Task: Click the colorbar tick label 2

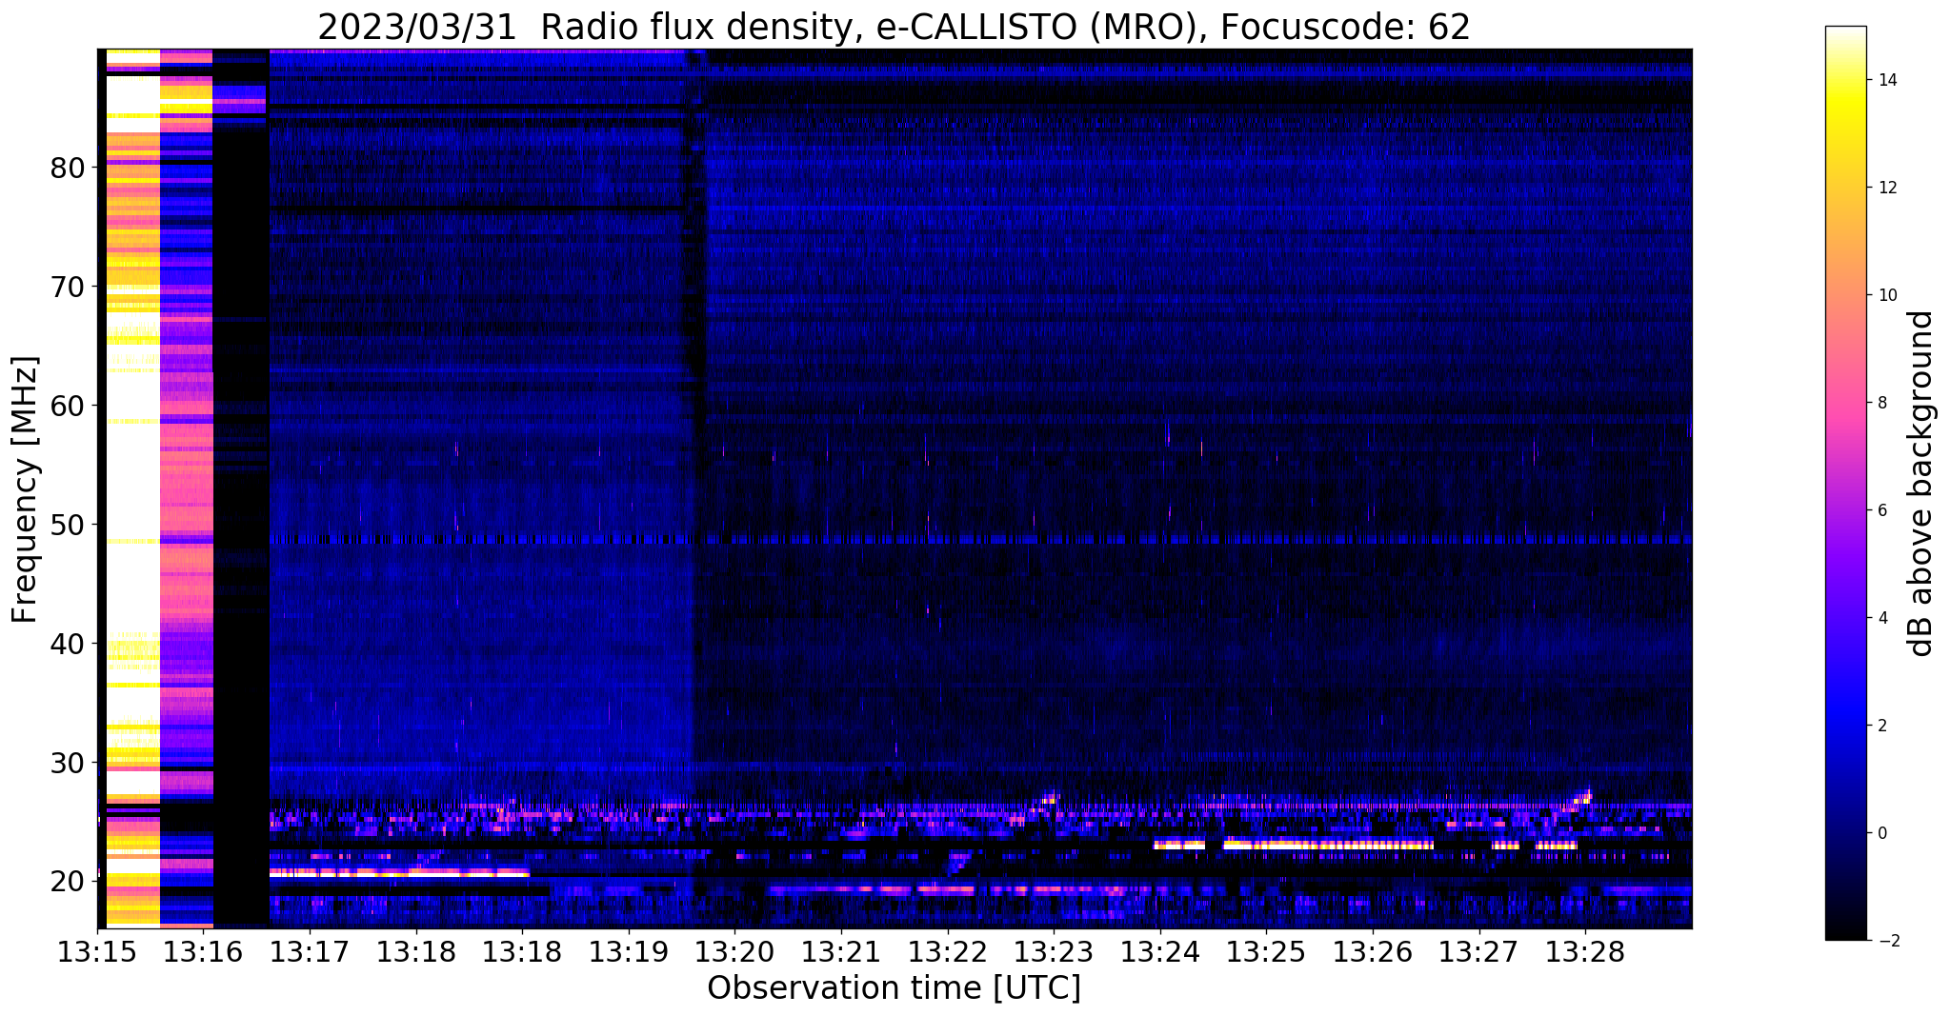Action: point(1882,726)
